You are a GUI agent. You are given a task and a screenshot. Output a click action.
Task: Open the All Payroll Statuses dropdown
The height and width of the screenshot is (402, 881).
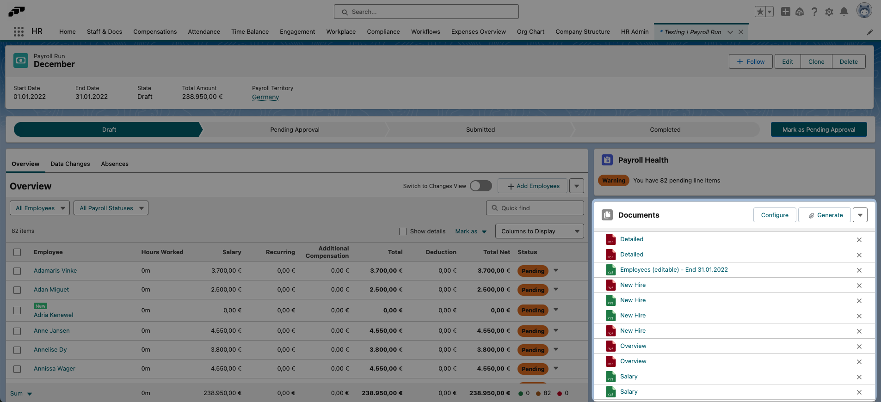coord(111,208)
